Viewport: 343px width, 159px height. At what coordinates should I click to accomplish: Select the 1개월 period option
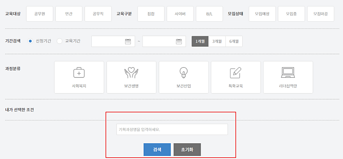[x=200, y=41]
